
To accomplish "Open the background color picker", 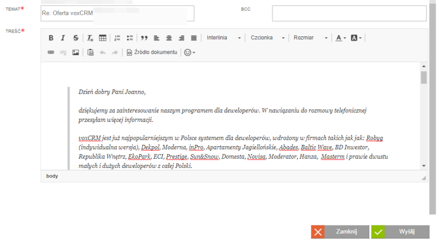I will click(x=356, y=38).
